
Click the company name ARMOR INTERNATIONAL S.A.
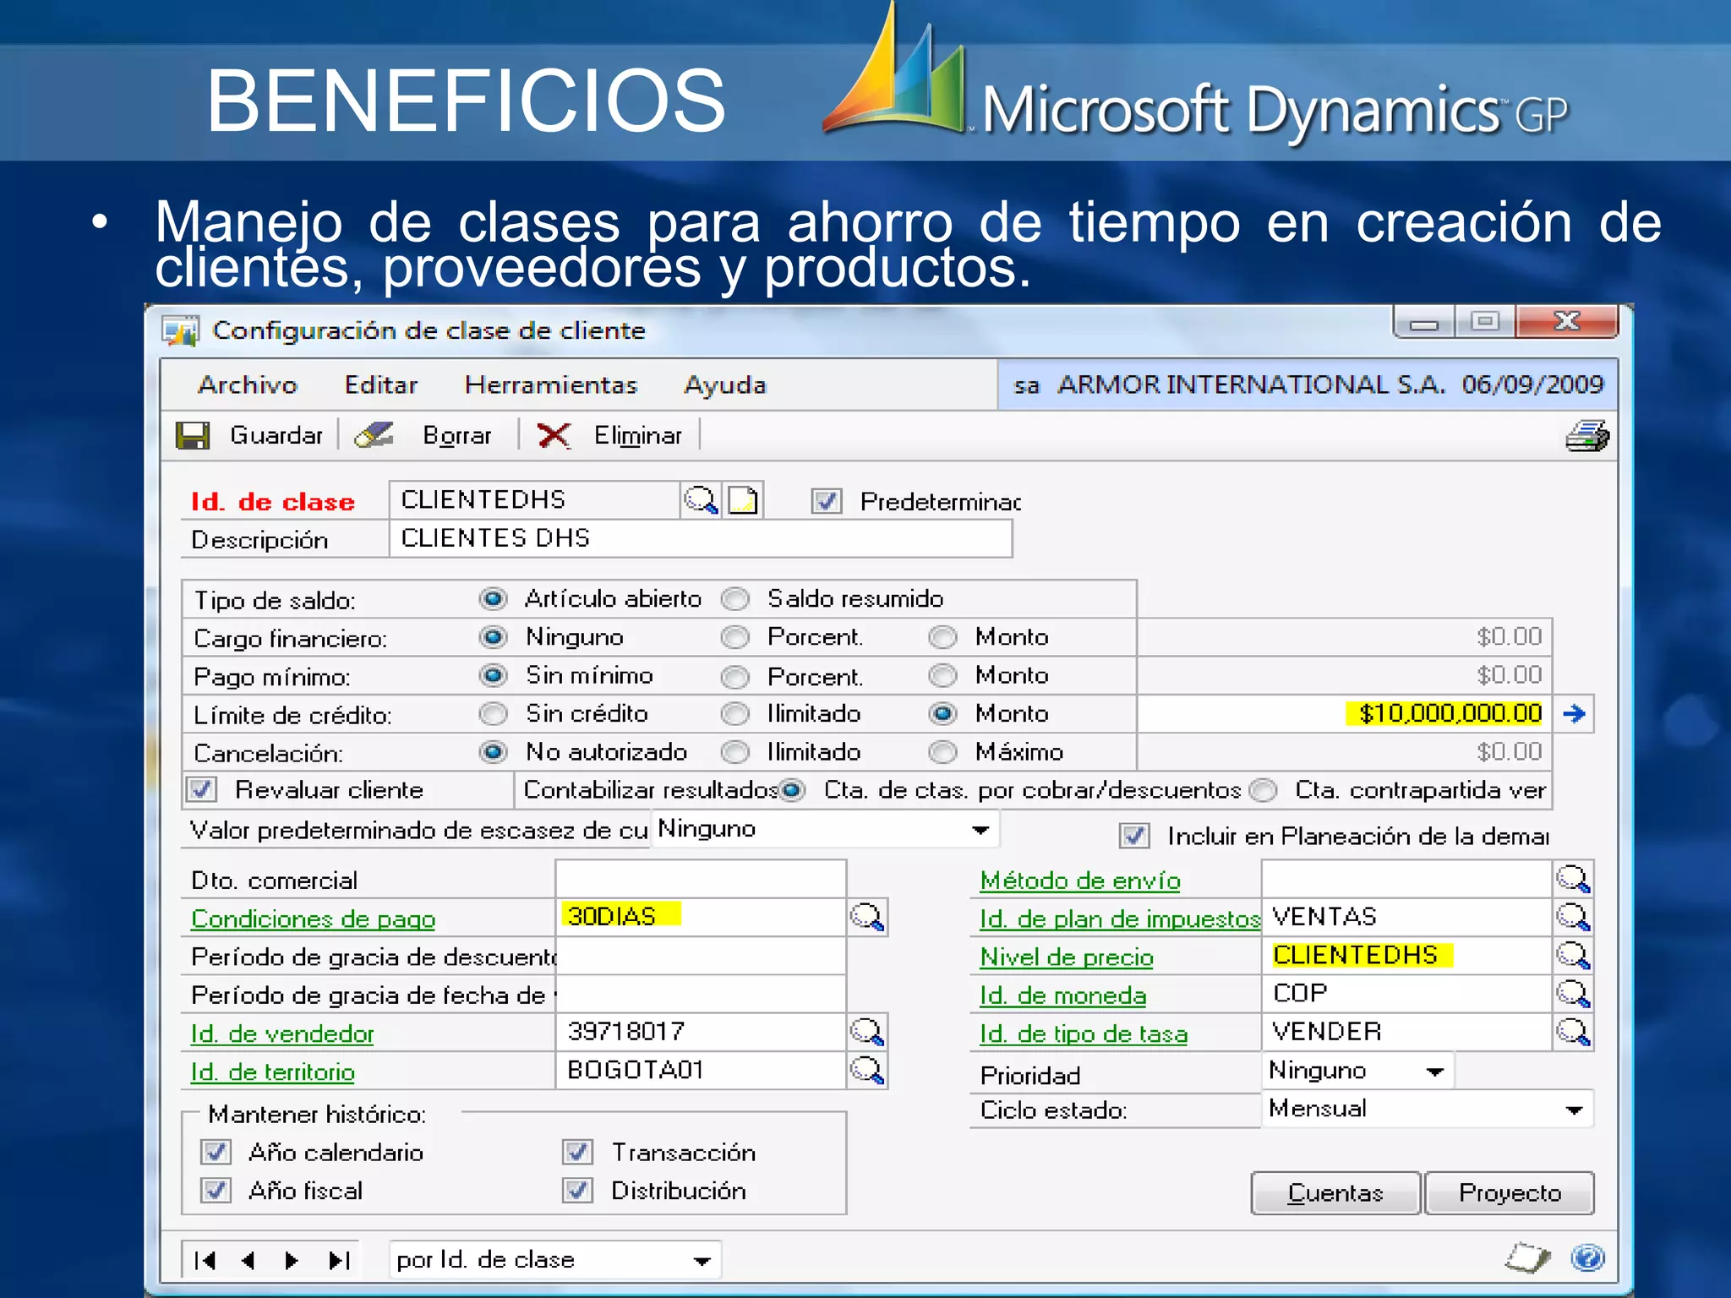1252,385
